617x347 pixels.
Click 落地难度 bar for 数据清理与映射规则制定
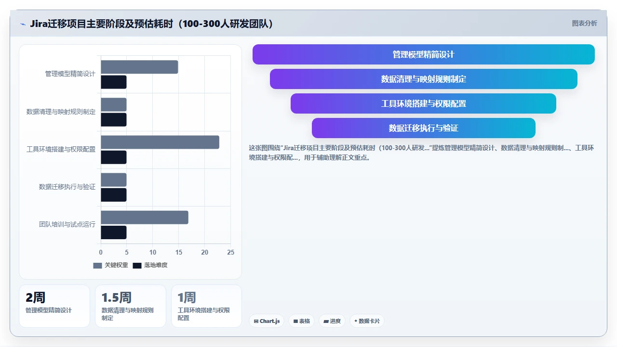pos(114,120)
